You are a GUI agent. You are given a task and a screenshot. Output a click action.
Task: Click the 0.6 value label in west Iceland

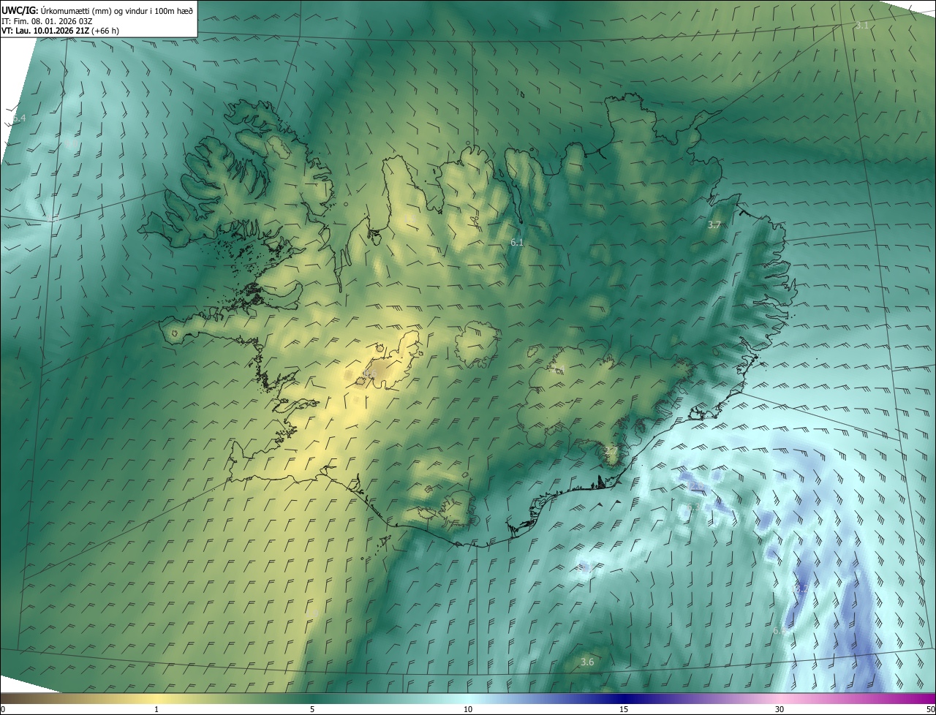tap(370, 374)
